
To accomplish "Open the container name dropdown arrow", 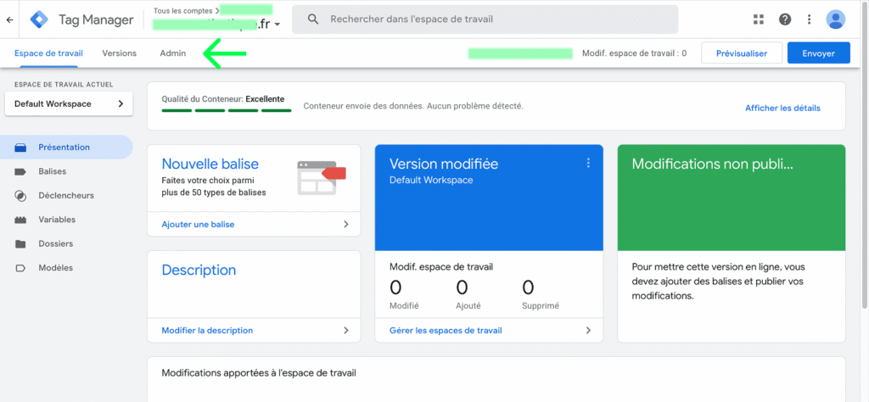I will pyautogui.click(x=278, y=25).
